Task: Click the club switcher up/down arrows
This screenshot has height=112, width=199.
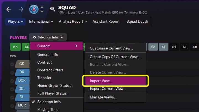Action: (42, 9)
